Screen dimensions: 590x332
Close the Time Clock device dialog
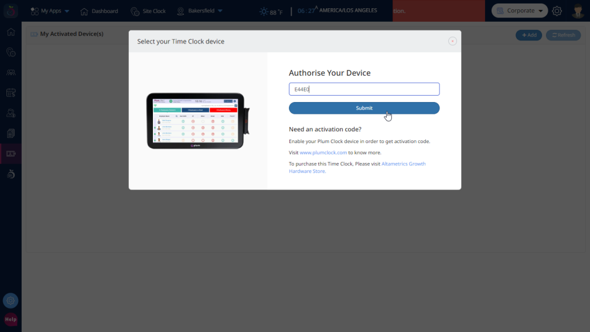(452, 41)
